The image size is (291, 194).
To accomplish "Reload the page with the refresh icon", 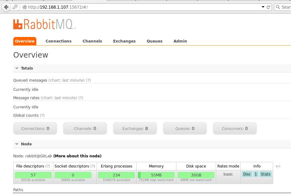I will click(x=268, y=7).
